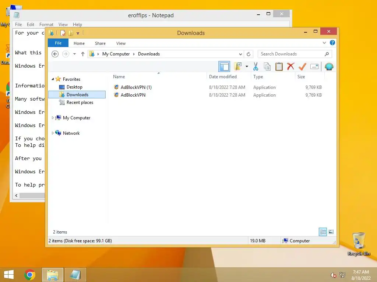This screenshot has height=282, width=377.
Task: Select Favorites in navigation pane
Action: click(71, 79)
